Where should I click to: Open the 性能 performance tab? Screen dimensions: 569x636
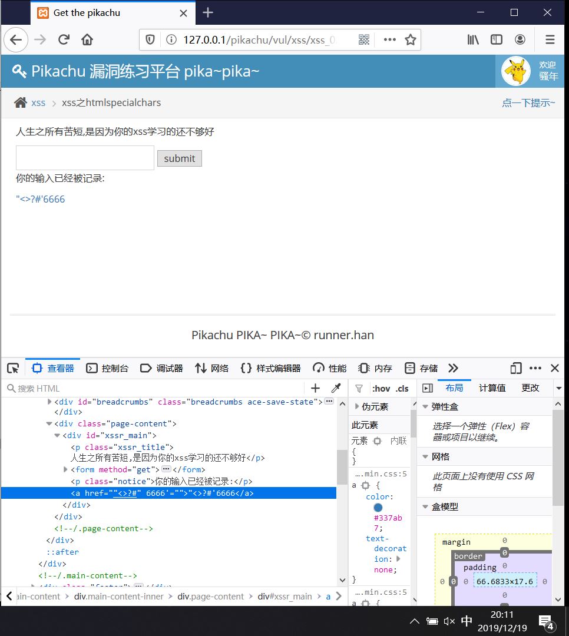point(330,368)
